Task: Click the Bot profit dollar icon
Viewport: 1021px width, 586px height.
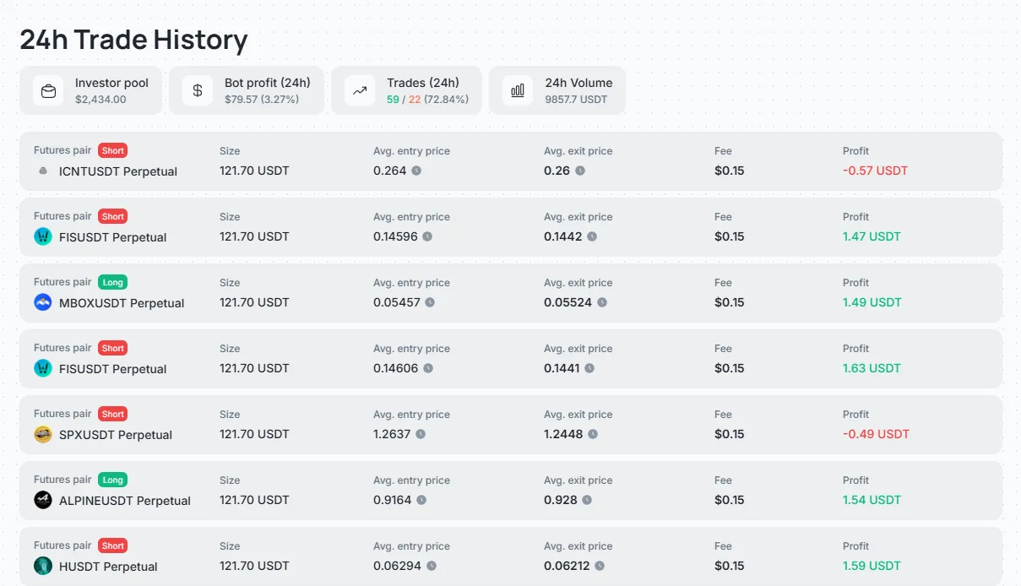Action: coord(198,90)
